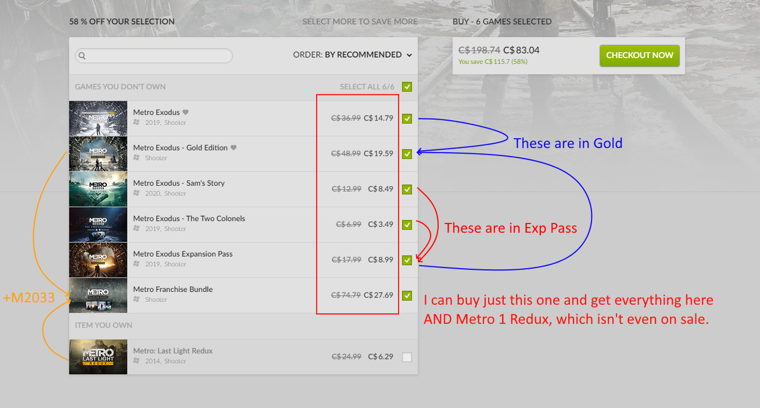This screenshot has width=760, height=408.
Task: Click the Select More To Save More text
Action: pos(360,21)
